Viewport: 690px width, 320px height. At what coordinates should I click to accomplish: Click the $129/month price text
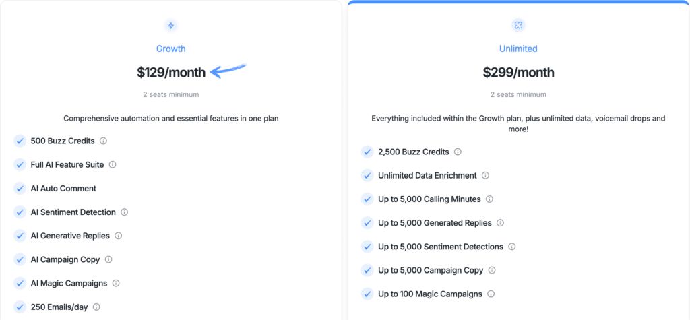click(x=171, y=72)
